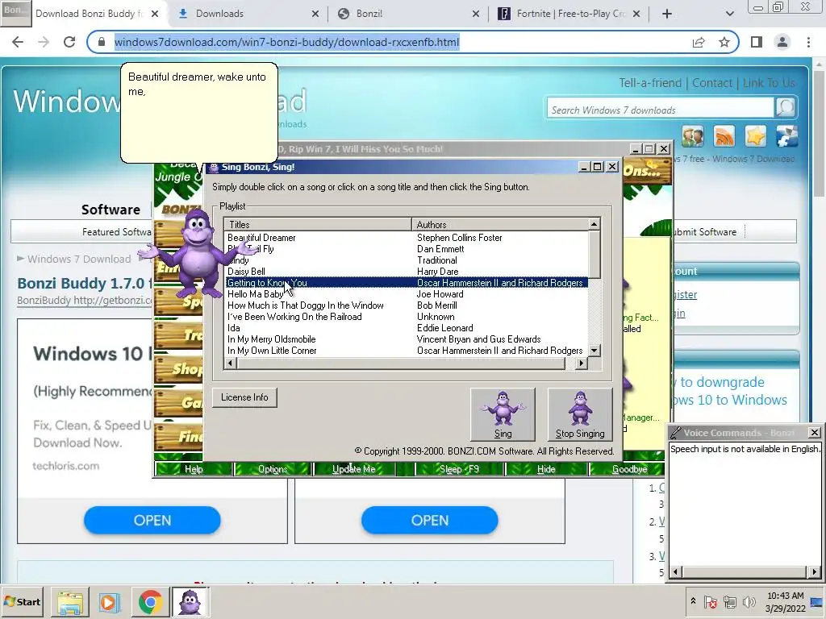
Task: Click the left blue OPEN button
Action: coord(152,521)
